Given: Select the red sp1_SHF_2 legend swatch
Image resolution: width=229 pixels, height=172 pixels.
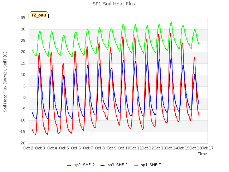Looking at the screenshot, I should point(69,166).
